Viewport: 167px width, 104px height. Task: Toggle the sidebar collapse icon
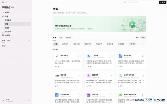click(x=3, y=2)
